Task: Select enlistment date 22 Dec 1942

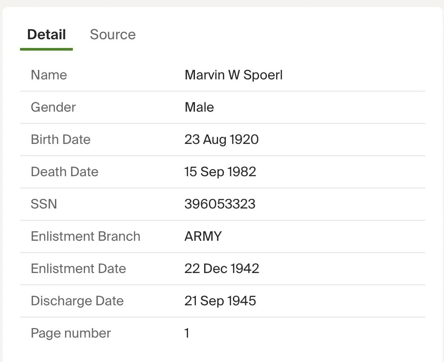Action: coord(222,269)
